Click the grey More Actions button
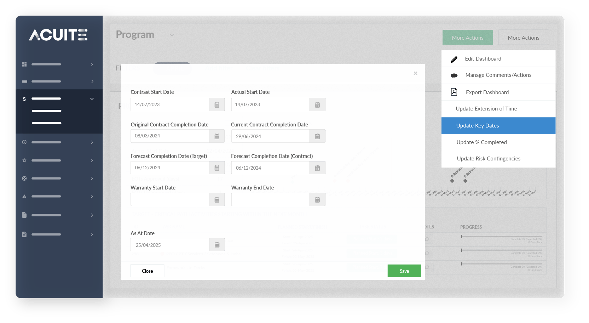589x323 pixels. [524, 38]
